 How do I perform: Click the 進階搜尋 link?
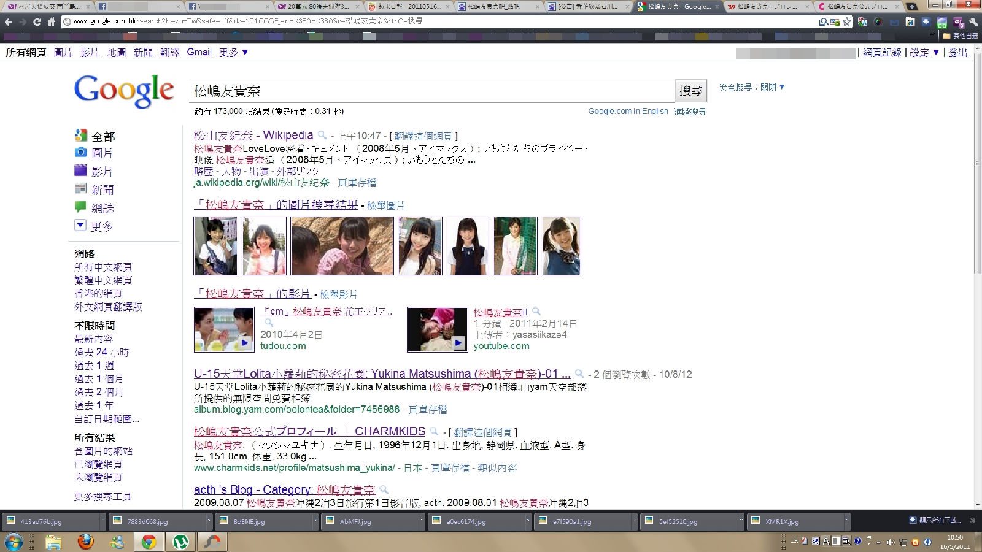pos(690,112)
